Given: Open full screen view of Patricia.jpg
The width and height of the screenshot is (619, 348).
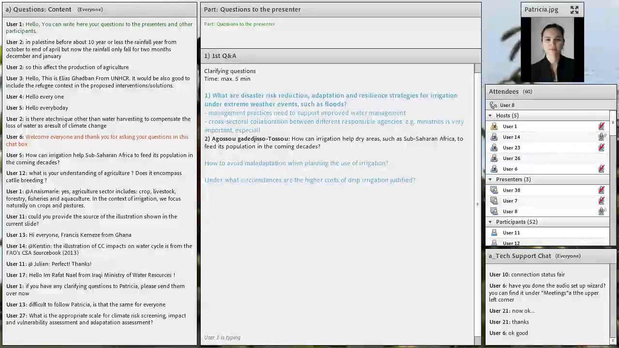Looking at the screenshot, I should click(575, 9).
